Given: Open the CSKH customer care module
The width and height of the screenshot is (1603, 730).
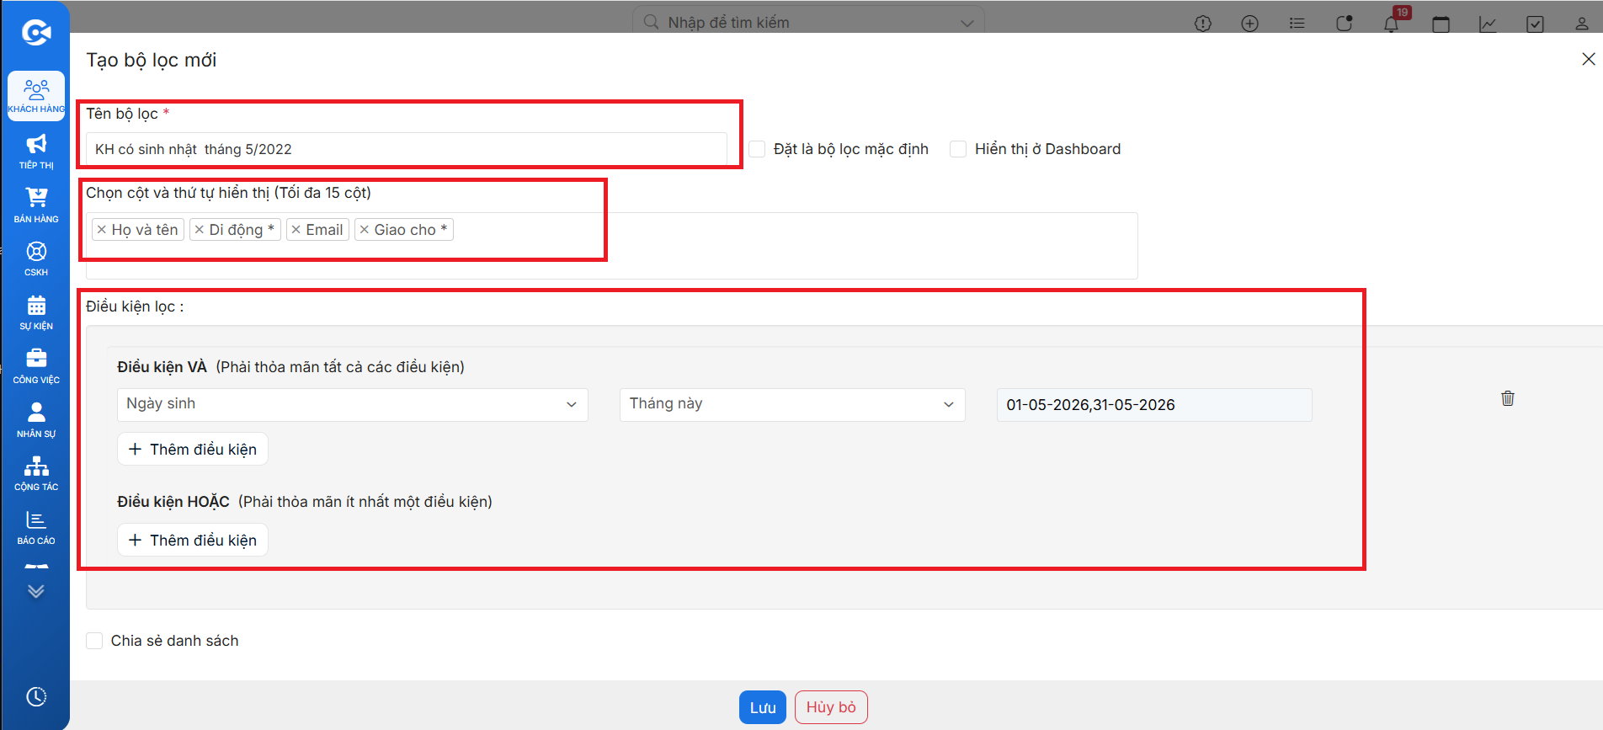Looking at the screenshot, I should click(36, 258).
